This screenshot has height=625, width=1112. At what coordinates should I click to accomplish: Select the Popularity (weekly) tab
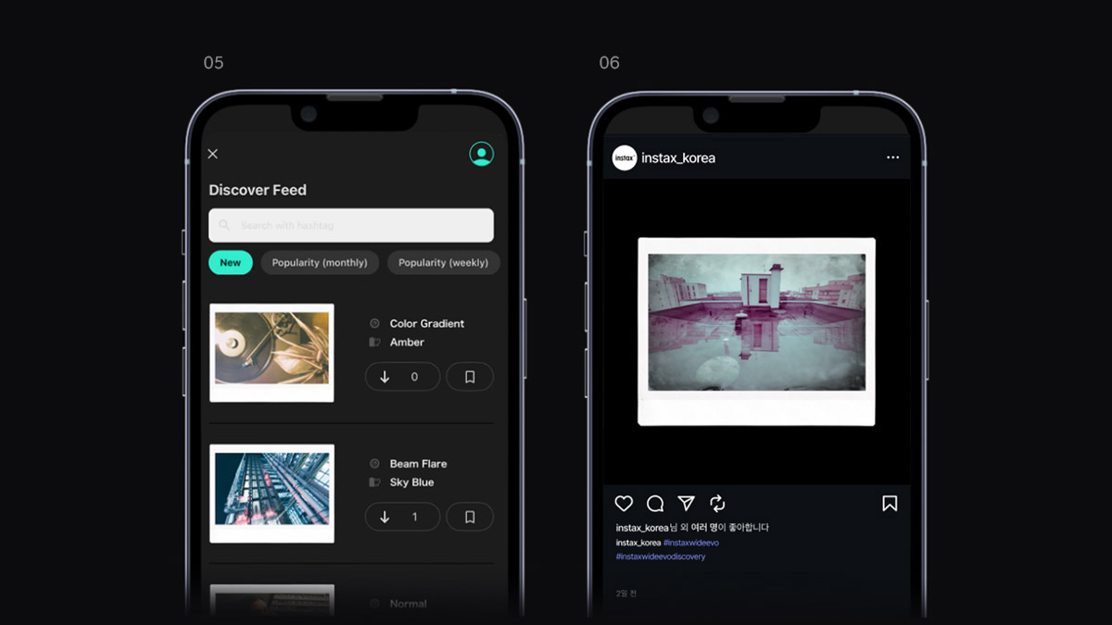click(443, 263)
